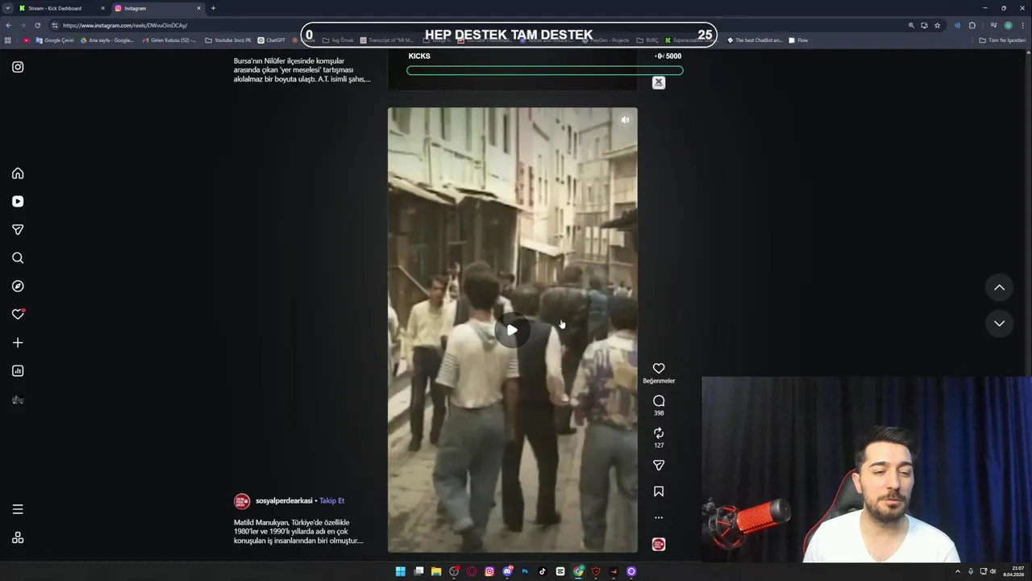The height and width of the screenshot is (581, 1032).
Task: Open Gelen Kutusu (52) bookmark
Action: [169, 40]
